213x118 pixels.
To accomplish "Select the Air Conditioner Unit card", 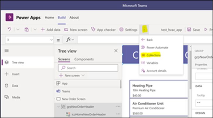I will tap(159, 107).
